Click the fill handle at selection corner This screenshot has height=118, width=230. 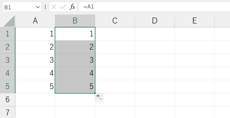(95, 93)
